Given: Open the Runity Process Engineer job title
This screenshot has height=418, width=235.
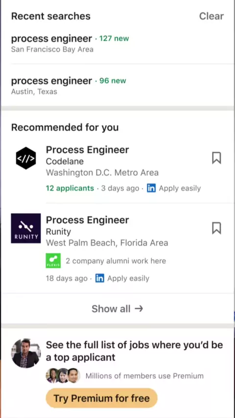Looking at the screenshot, I should pos(88,220).
